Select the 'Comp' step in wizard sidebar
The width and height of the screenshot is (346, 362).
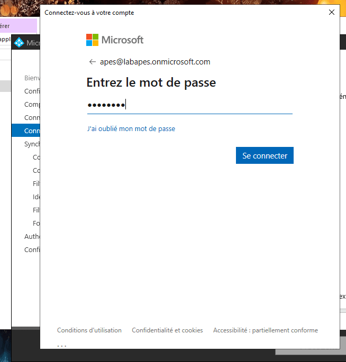[32, 104]
